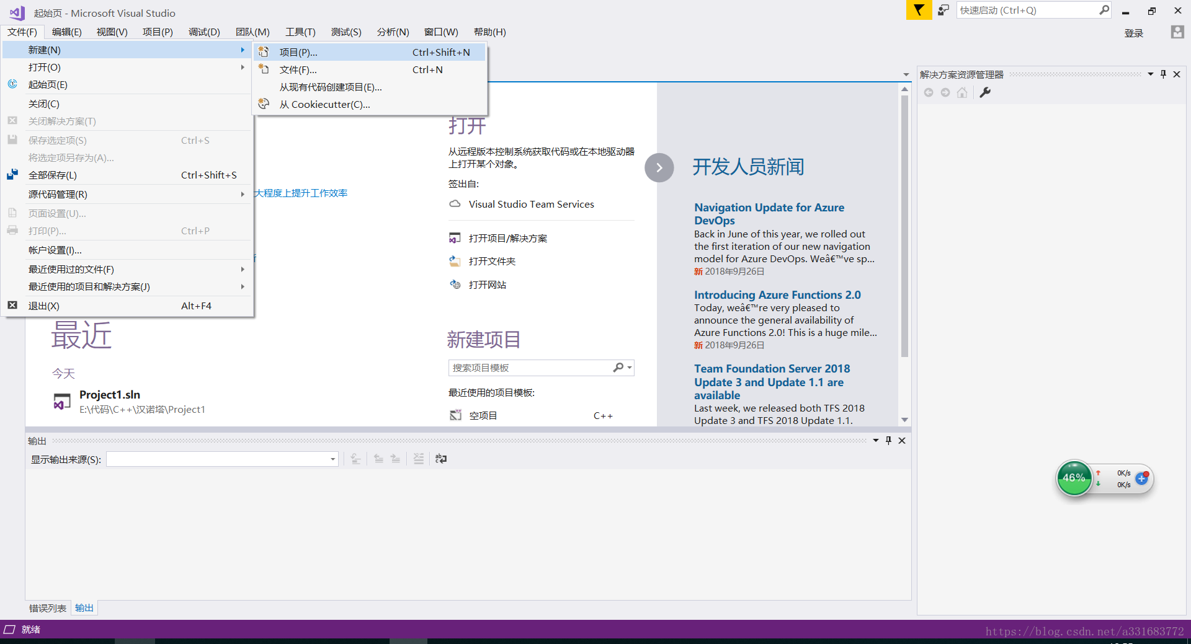This screenshot has height=644, width=1191.
Task: Click the 打开网站 globe icon
Action: click(455, 285)
